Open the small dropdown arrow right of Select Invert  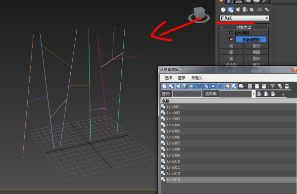tap(283, 95)
